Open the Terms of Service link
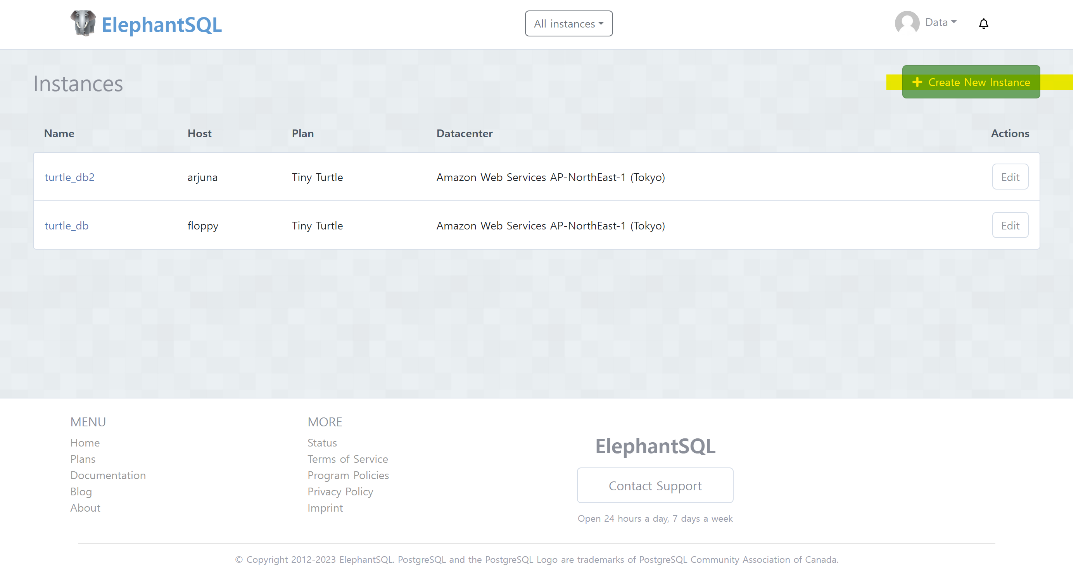Viewport: 1083px width, 569px height. pyautogui.click(x=348, y=459)
